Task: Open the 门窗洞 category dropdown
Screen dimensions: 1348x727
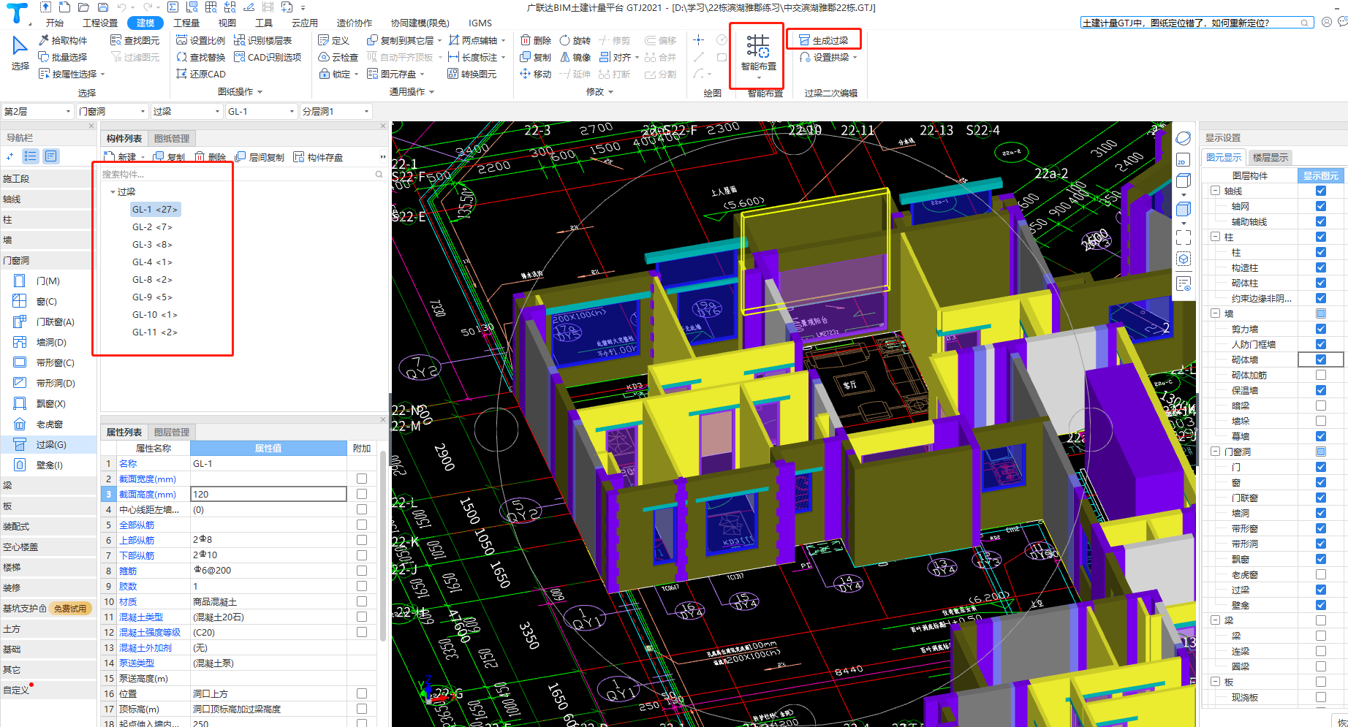Action: coord(113,111)
